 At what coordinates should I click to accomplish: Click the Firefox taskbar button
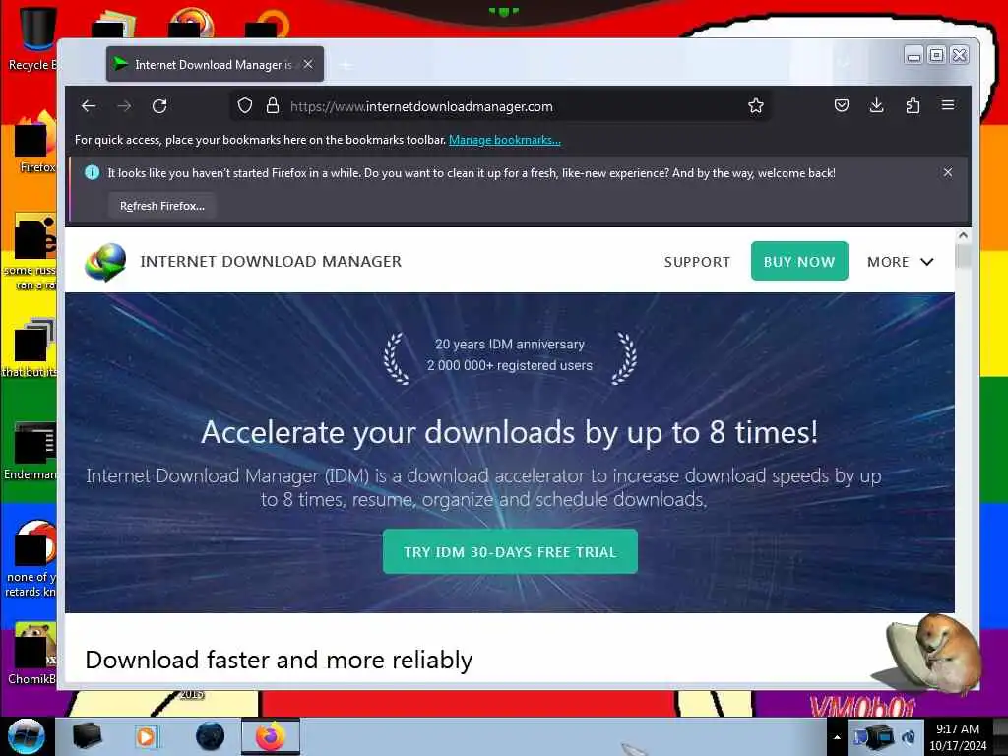(270, 736)
